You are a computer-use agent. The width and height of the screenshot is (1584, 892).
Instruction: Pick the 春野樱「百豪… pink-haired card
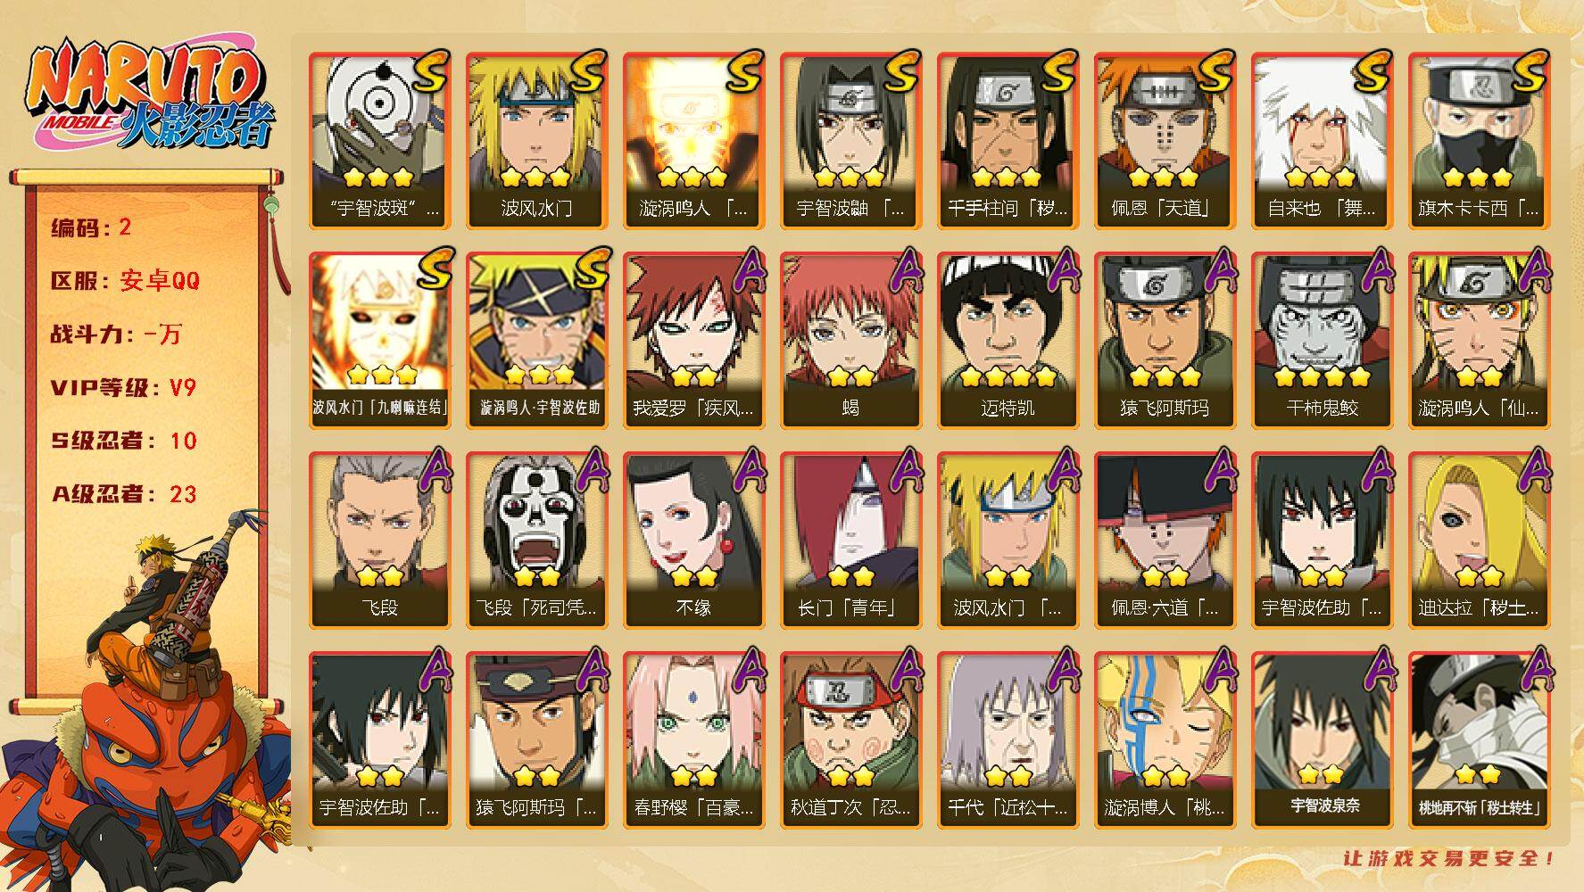693,739
